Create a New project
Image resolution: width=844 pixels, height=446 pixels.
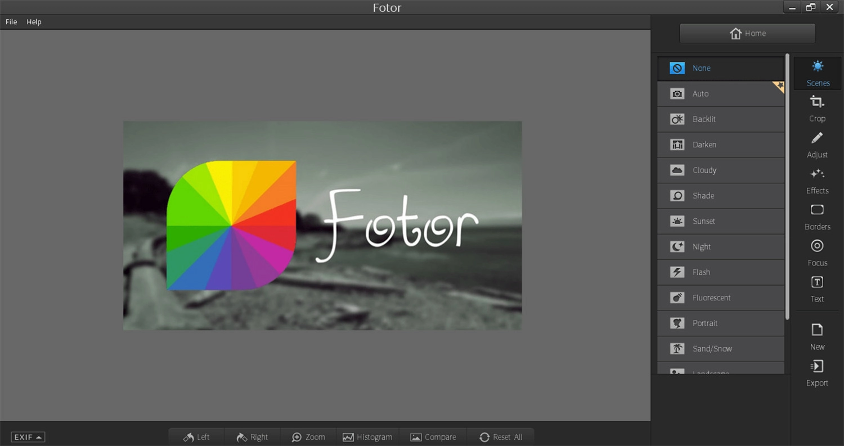click(x=818, y=337)
